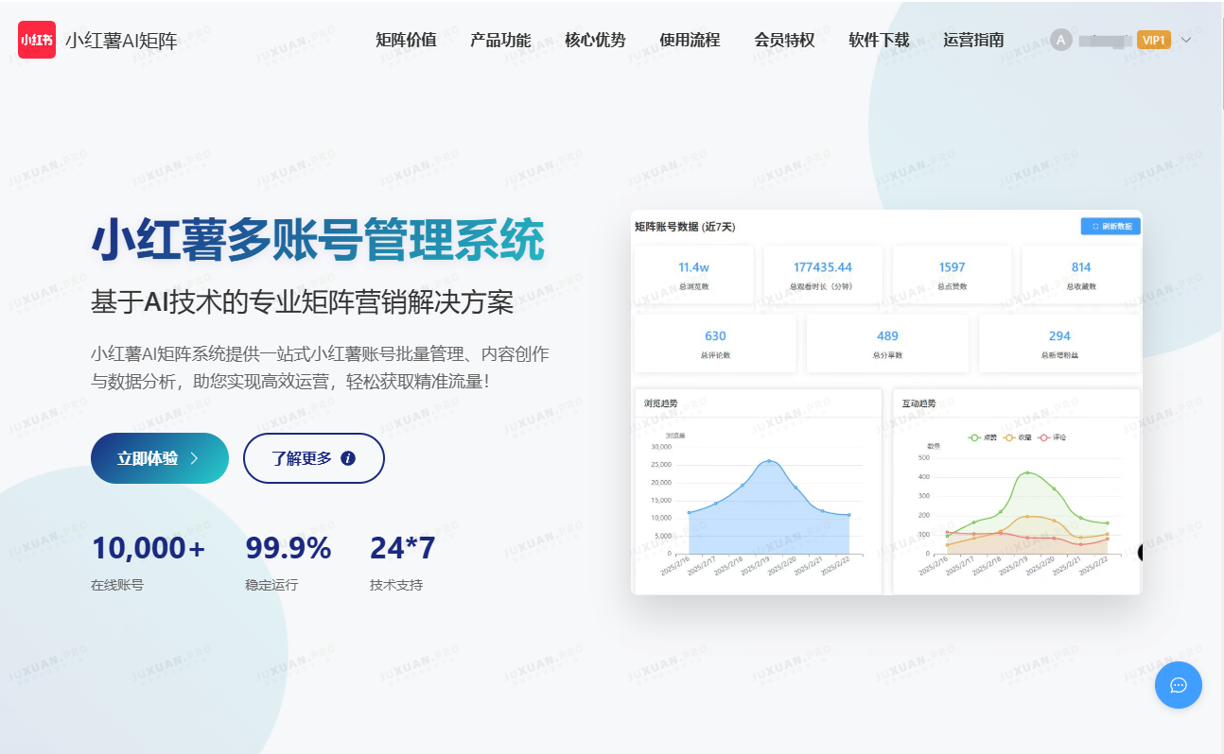The height and width of the screenshot is (754, 1224).
Task: Click the orange VIP1 badge
Action: tap(1154, 40)
